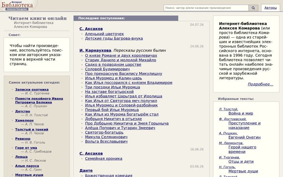Open Про Добрыню Никитича и Змея Горыныча
This screenshot has width=283, height=177.
pyautogui.click(x=127, y=123)
